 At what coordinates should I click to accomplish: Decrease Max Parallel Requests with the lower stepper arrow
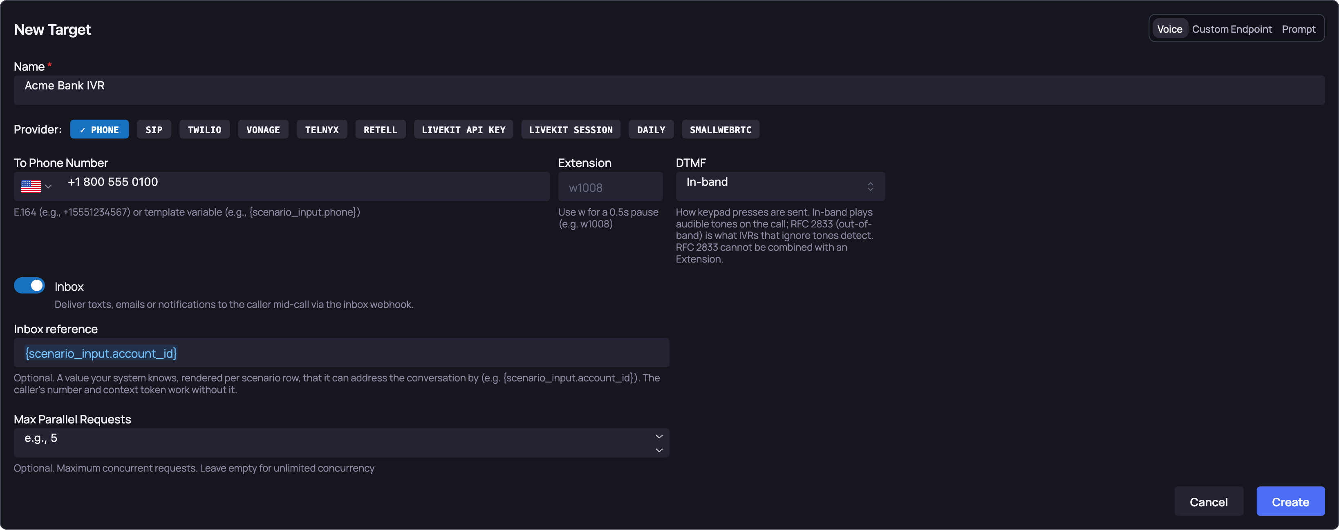[659, 450]
